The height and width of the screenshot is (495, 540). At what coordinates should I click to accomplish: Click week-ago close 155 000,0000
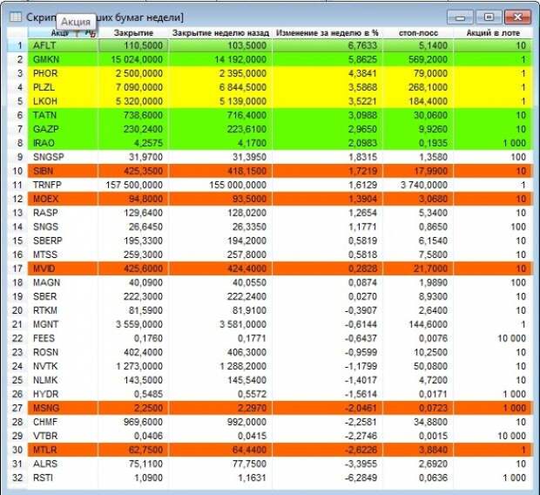[x=220, y=185]
